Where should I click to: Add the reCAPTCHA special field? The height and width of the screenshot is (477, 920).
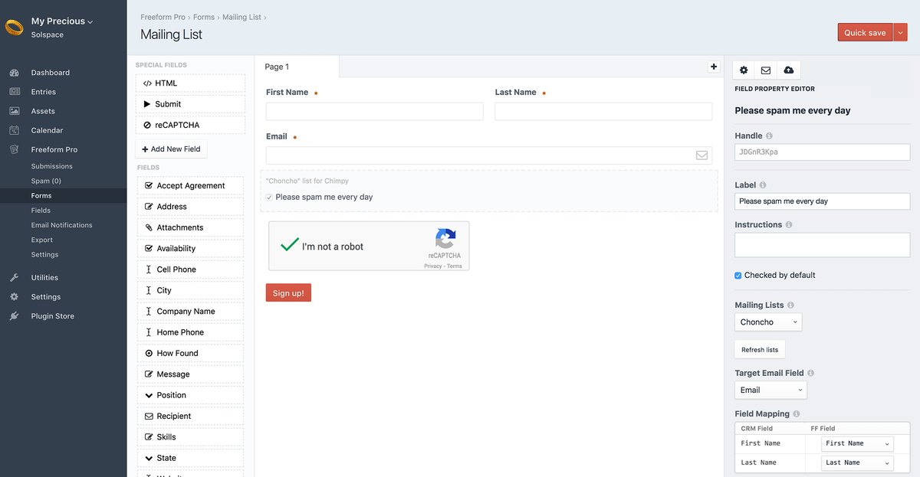pyautogui.click(x=190, y=125)
